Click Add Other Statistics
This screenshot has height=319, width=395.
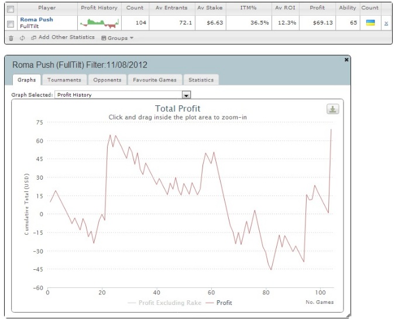pos(63,37)
